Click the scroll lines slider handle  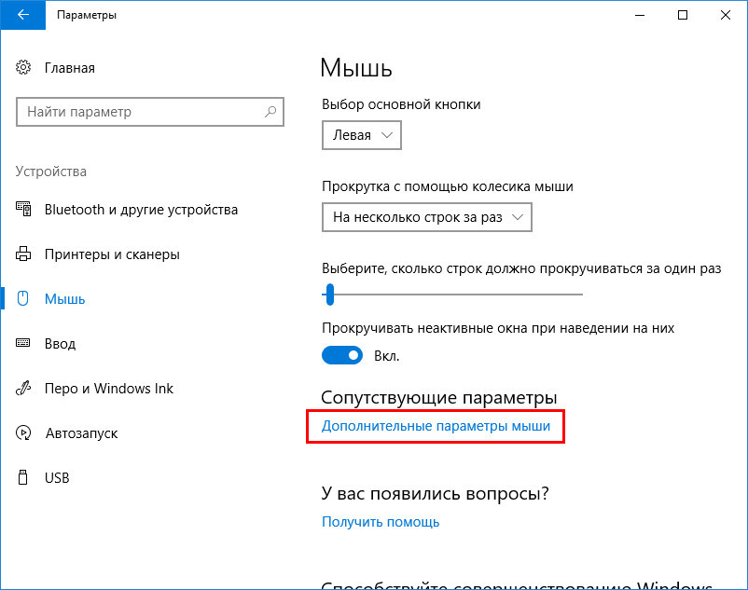(329, 295)
